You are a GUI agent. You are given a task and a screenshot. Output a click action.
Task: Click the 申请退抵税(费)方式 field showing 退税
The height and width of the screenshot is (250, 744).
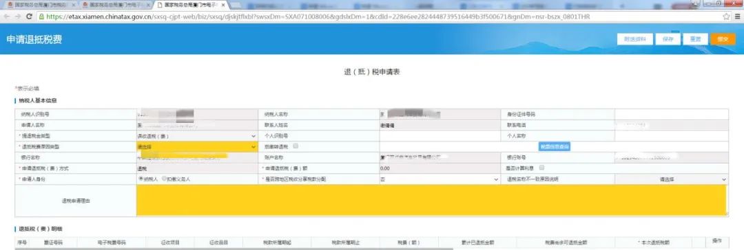click(x=196, y=168)
